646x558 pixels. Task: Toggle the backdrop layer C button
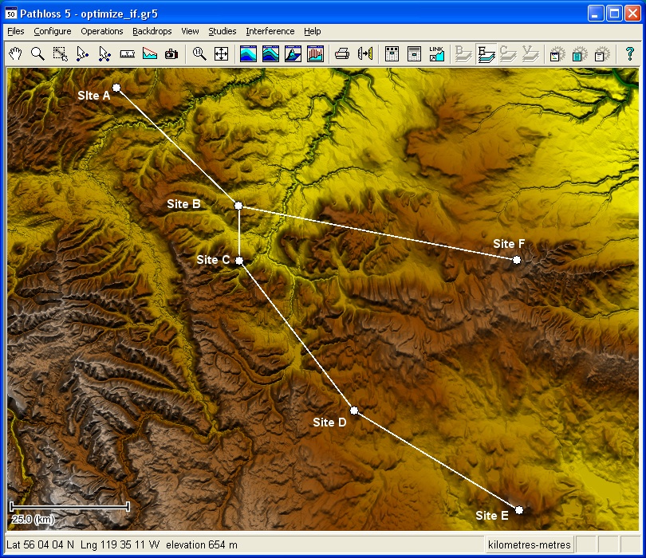point(508,53)
